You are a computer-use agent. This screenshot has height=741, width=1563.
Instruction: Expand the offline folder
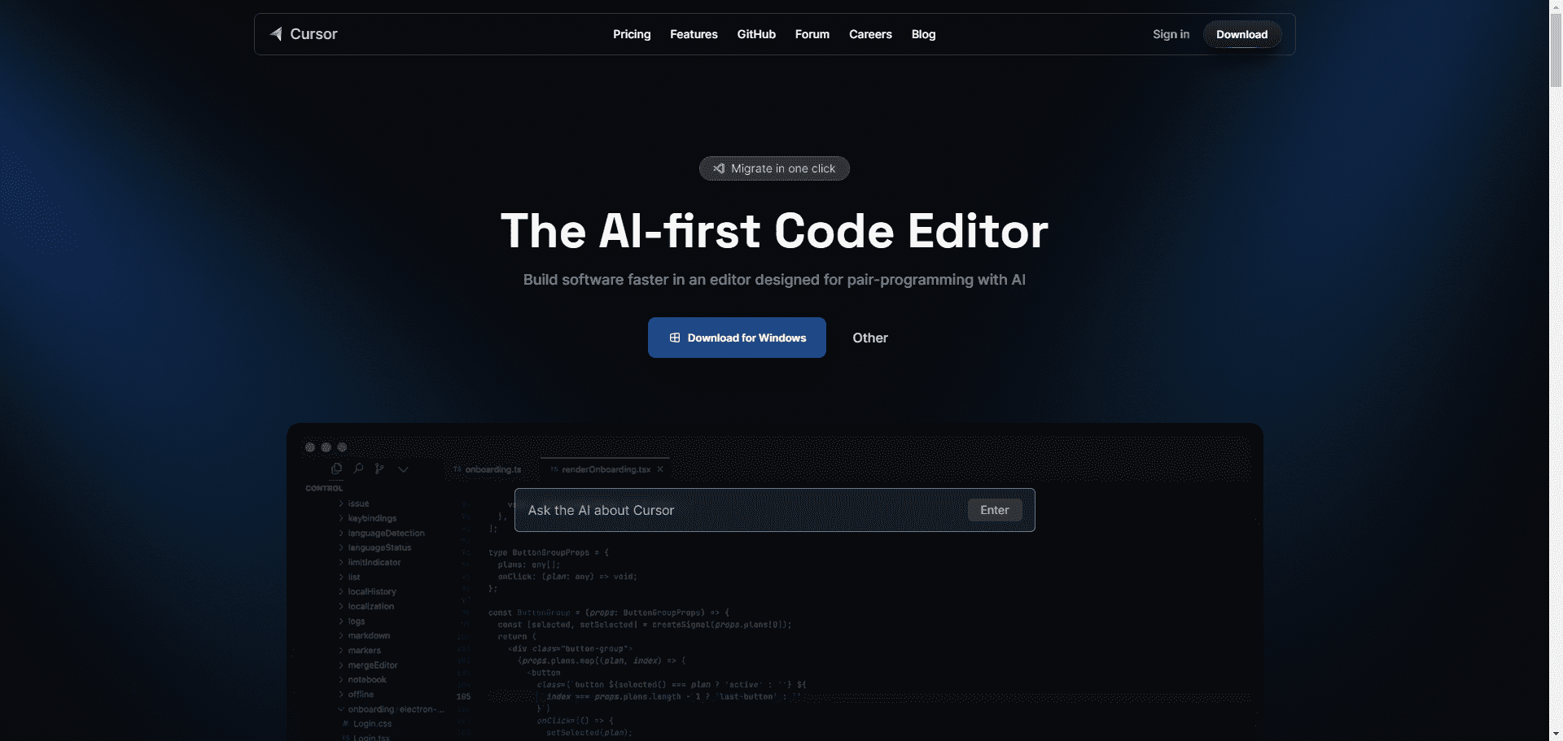pos(356,694)
